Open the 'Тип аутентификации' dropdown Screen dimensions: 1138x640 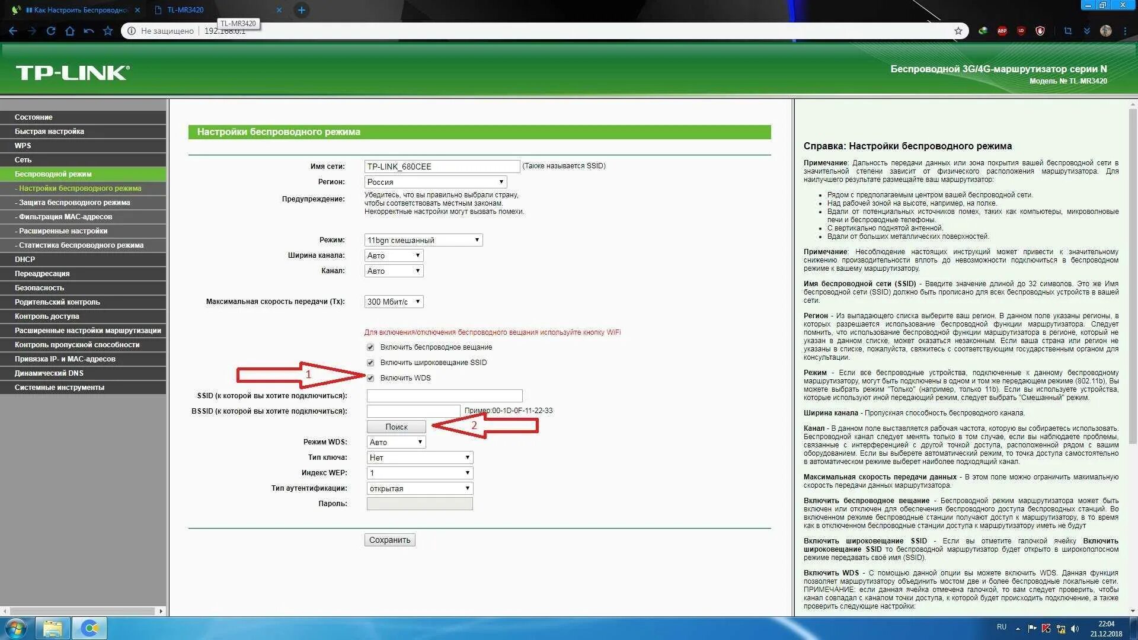pyautogui.click(x=419, y=488)
